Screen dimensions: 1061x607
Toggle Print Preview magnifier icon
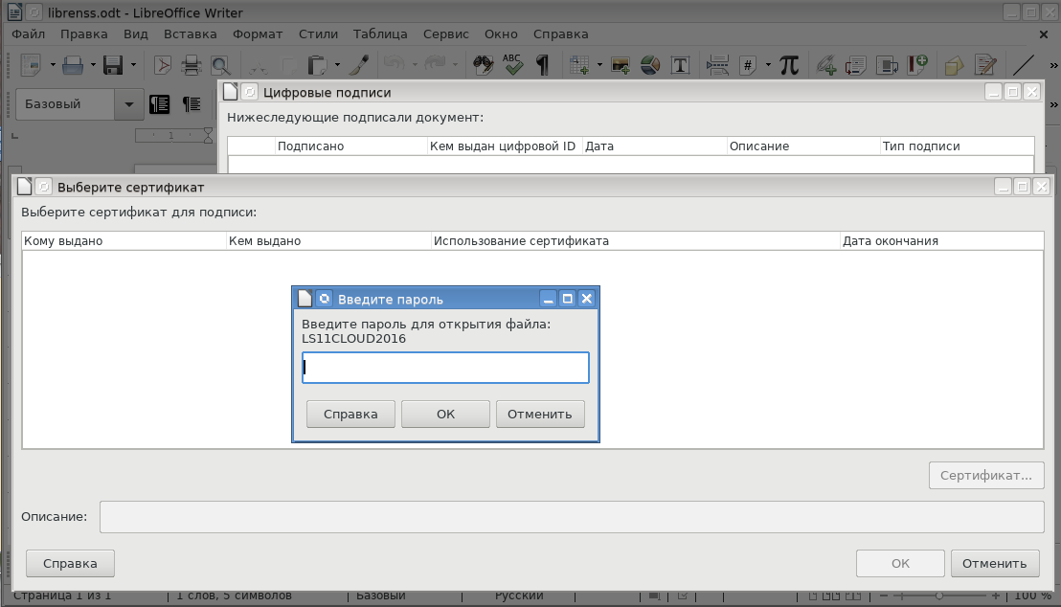(x=220, y=65)
